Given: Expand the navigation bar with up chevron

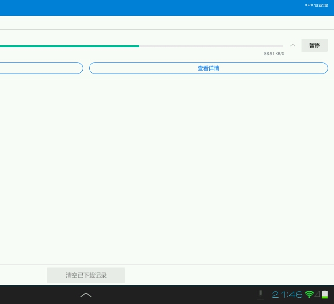Looking at the screenshot, I should click(x=86, y=295).
